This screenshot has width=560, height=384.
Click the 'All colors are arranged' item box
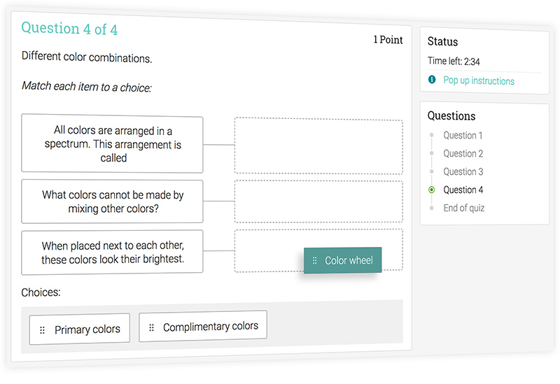click(112, 143)
